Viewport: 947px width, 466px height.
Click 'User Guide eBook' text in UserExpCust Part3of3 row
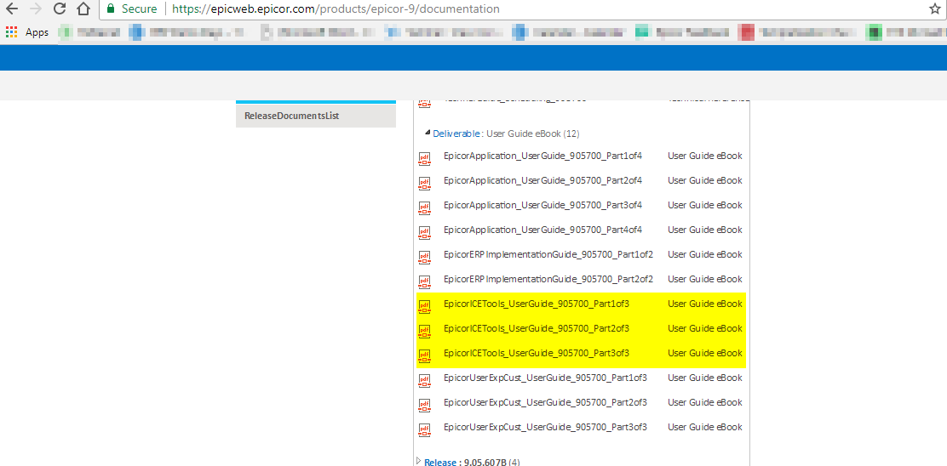[x=705, y=428]
